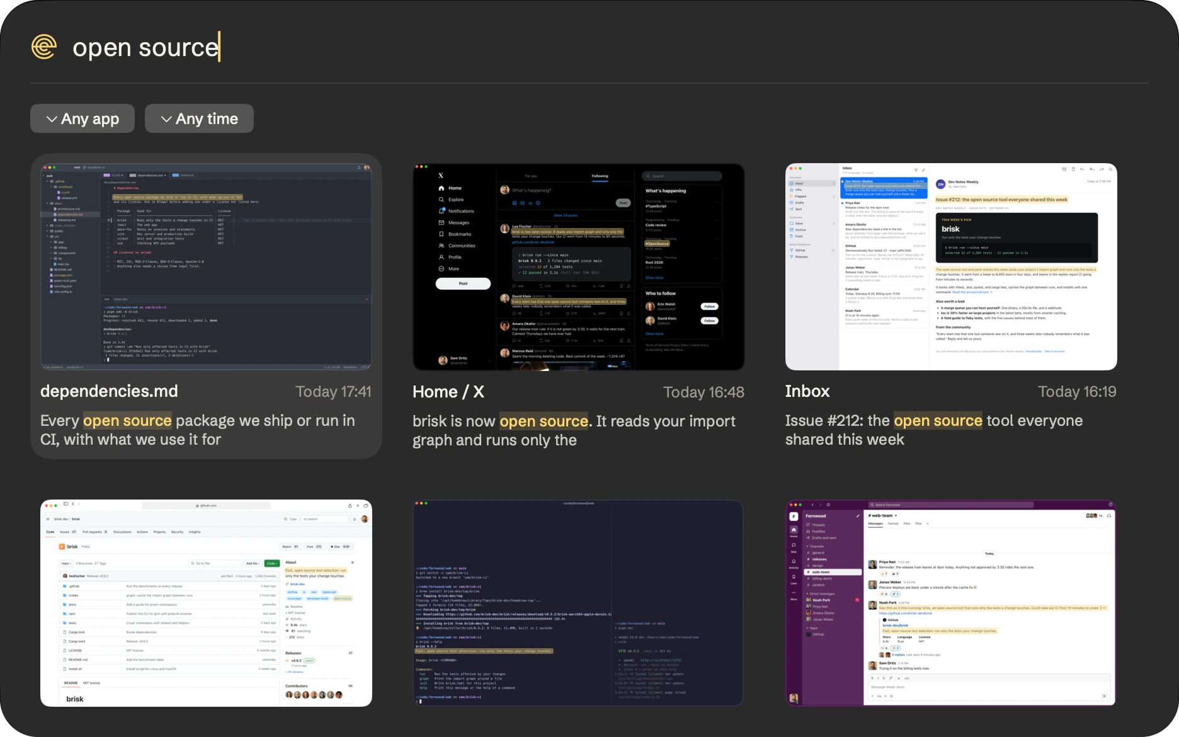Open the dark terminal window thumbnail
This screenshot has width=1179, height=737.
[x=578, y=603]
